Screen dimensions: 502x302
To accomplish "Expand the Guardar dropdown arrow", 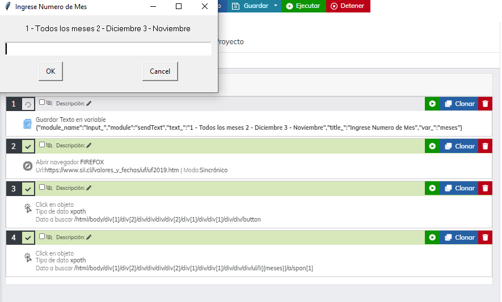I will [276, 6].
